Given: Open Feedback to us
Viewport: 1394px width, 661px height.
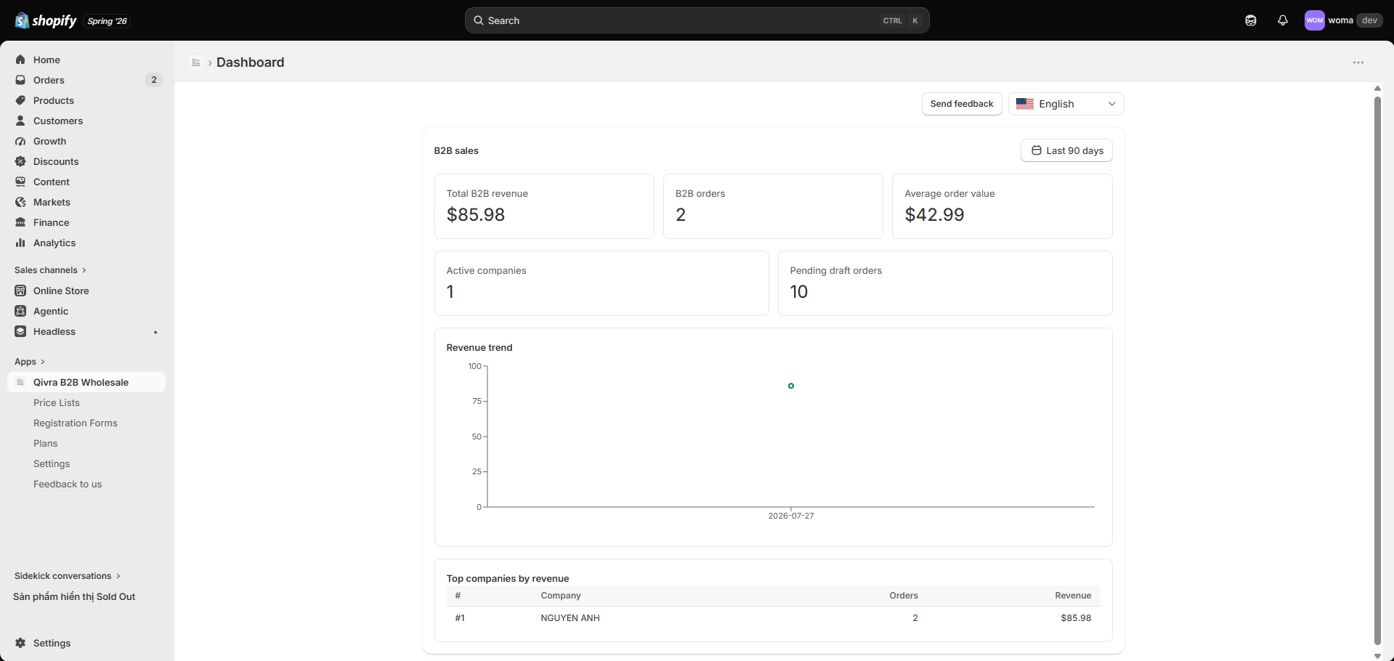Looking at the screenshot, I should click(x=68, y=484).
